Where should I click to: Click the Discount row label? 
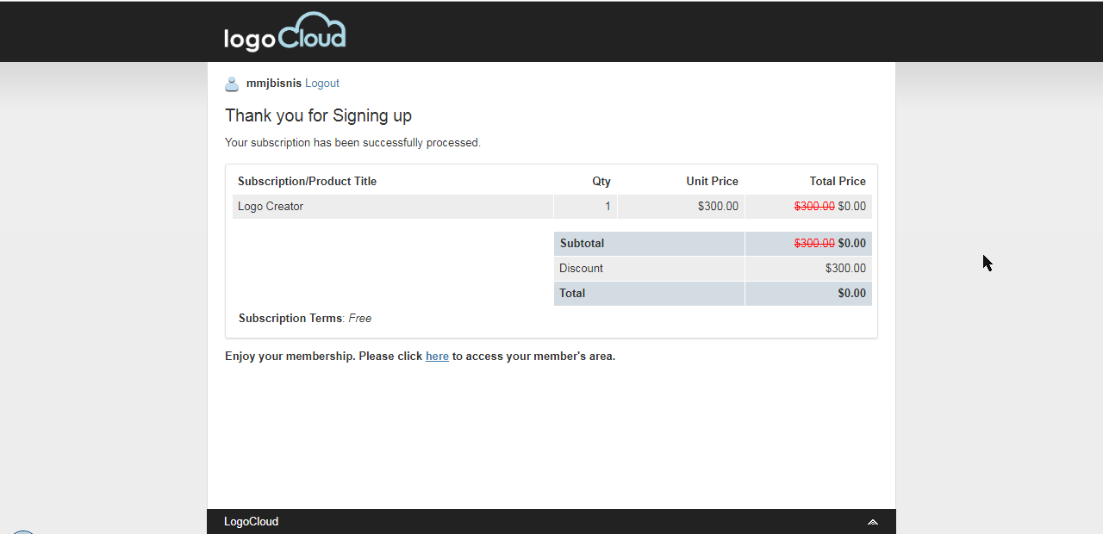click(581, 269)
